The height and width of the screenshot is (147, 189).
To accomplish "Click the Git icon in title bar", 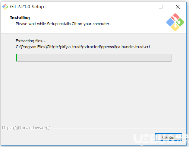I will (x=5, y=7).
